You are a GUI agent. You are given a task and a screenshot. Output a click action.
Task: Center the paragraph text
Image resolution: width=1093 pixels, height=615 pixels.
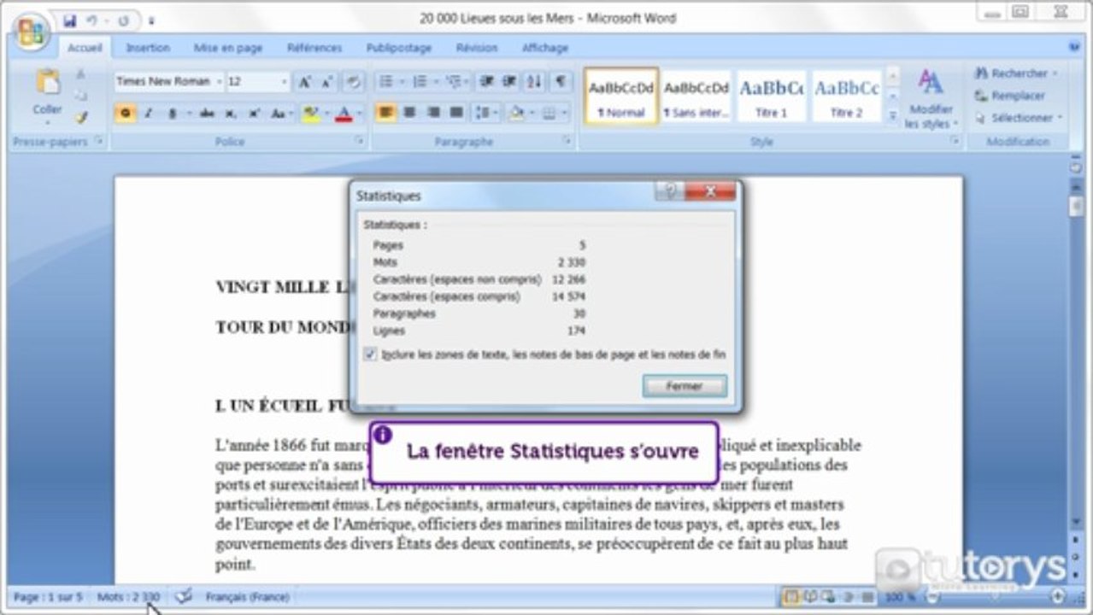coord(409,113)
